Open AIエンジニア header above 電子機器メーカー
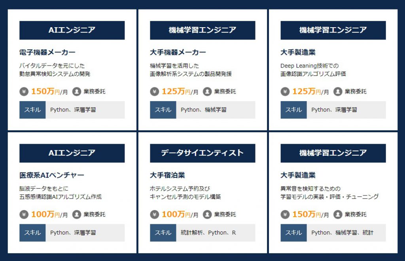This screenshot has width=405, height=261. (x=72, y=30)
